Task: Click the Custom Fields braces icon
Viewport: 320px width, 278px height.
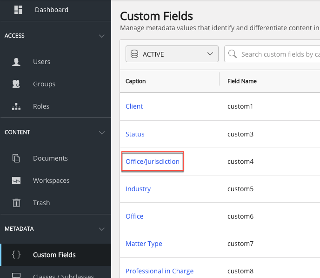Action: pyautogui.click(x=16, y=255)
